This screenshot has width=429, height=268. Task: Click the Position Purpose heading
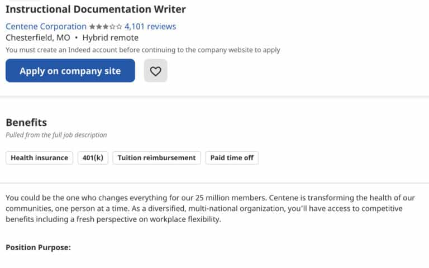tap(38, 247)
